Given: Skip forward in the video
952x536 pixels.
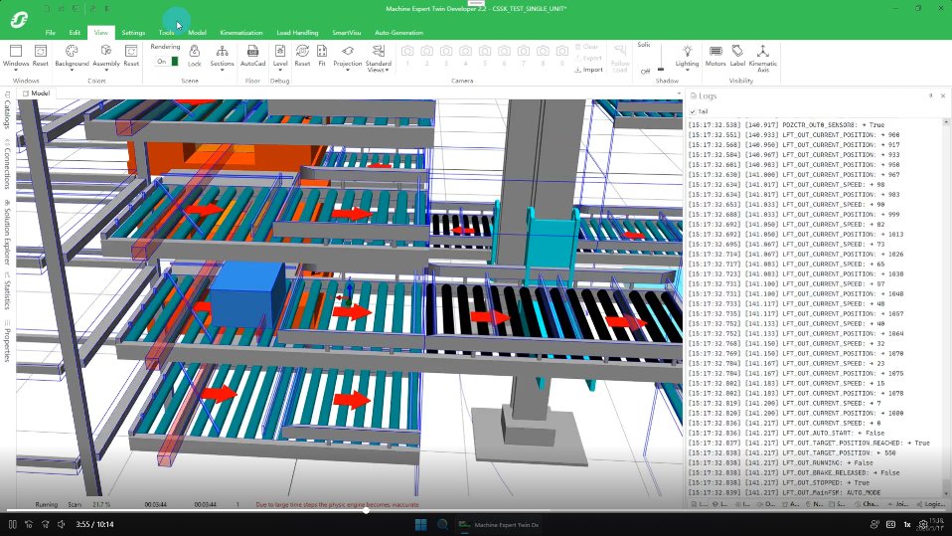Looking at the screenshot, I should (x=45, y=524).
